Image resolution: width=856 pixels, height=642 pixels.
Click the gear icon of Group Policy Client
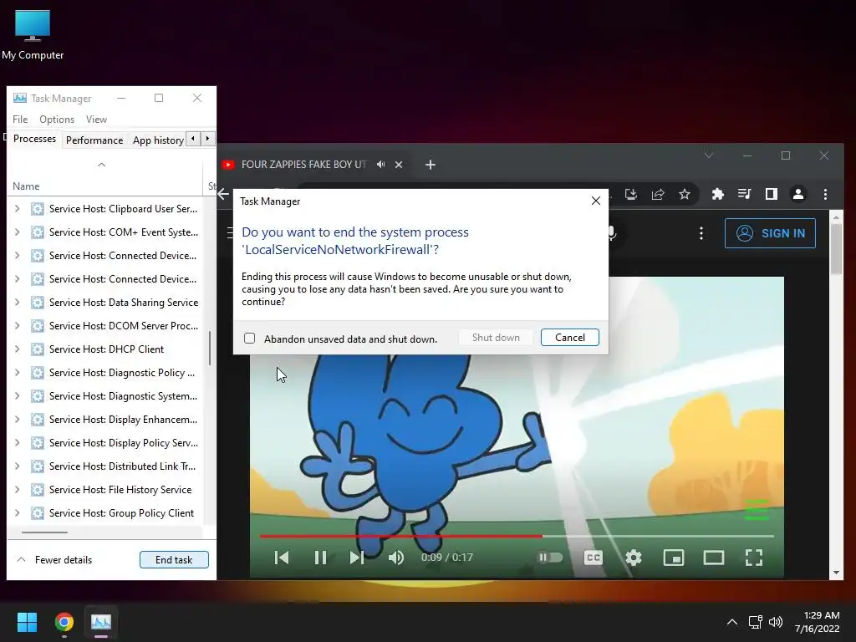(37, 513)
